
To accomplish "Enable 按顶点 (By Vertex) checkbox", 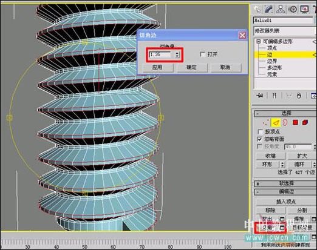I will coord(260,132).
